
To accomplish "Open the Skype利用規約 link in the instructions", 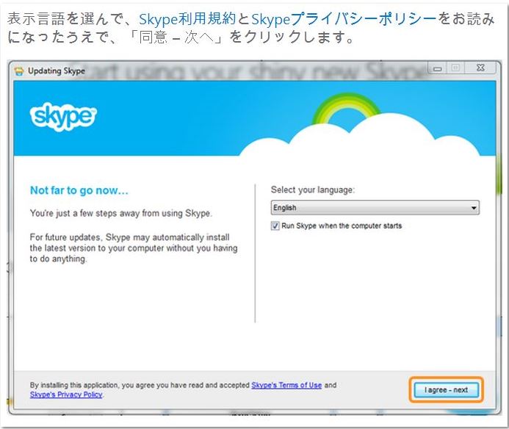I will [x=187, y=19].
